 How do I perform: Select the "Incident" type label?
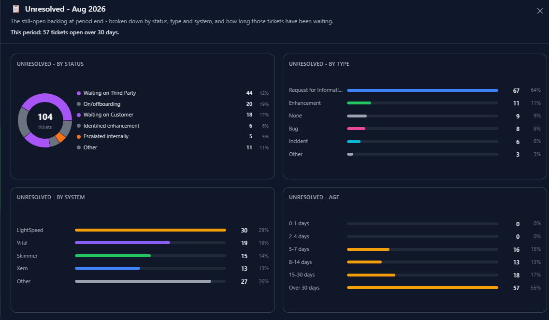[x=298, y=141]
